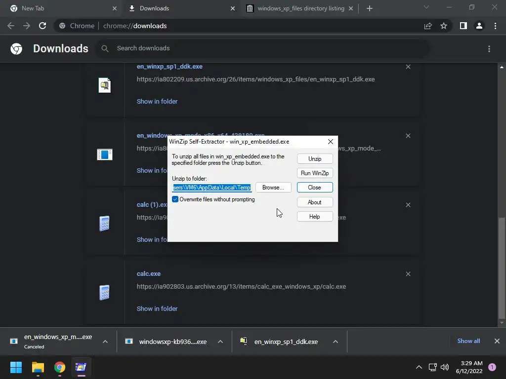The width and height of the screenshot is (506, 379).
Task: Go forward in browser history
Action: click(27, 26)
